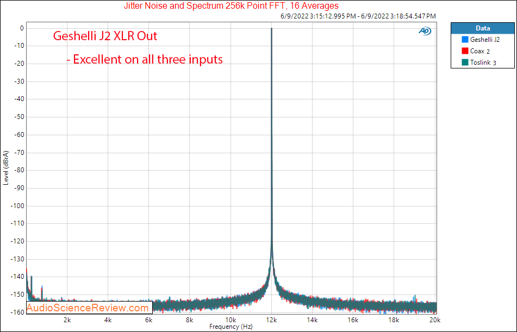Image resolution: width=517 pixels, height=332 pixels.
Task: Click the -20 level tick label
Action: click(x=19, y=64)
